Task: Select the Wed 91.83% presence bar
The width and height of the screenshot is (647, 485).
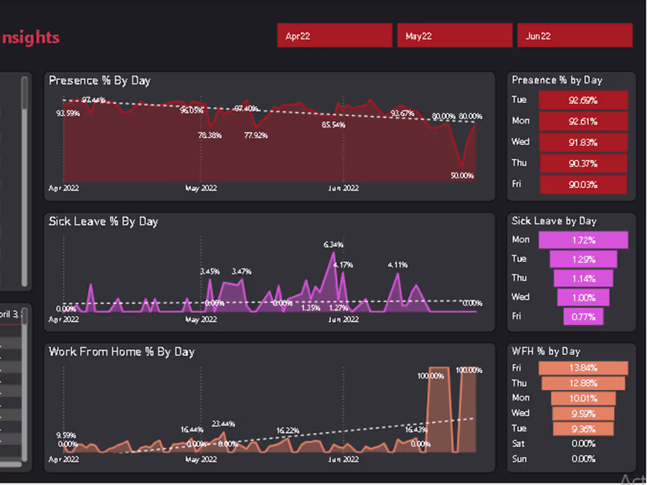Action: [x=583, y=142]
